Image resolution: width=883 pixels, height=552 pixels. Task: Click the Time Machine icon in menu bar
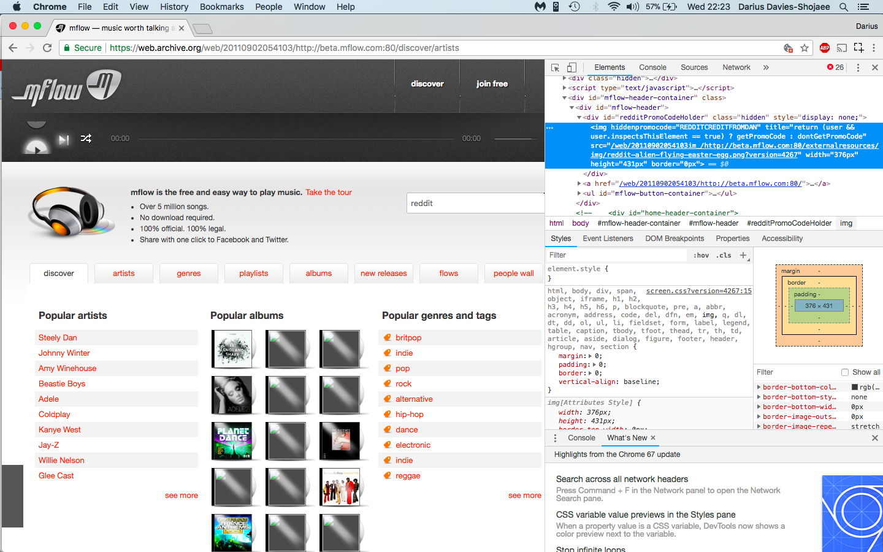pyautogui.click(x=575, y=7)
